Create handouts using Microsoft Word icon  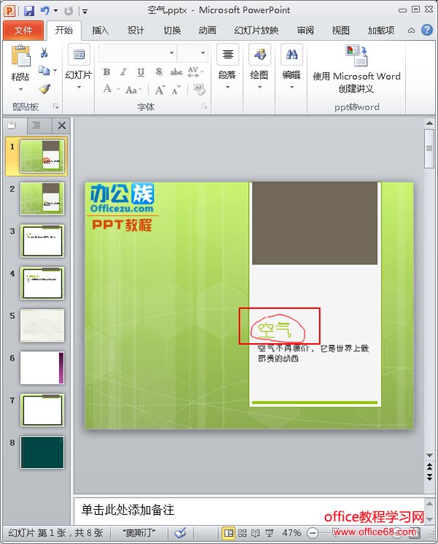coord(356,55)
